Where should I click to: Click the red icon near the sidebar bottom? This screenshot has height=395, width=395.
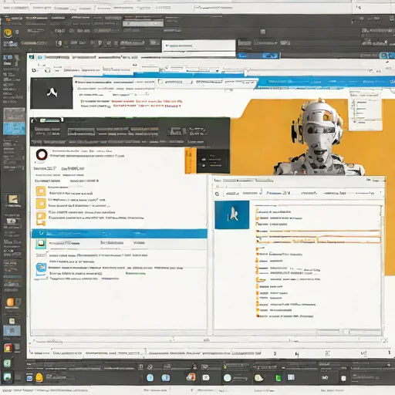click(8, 348)
